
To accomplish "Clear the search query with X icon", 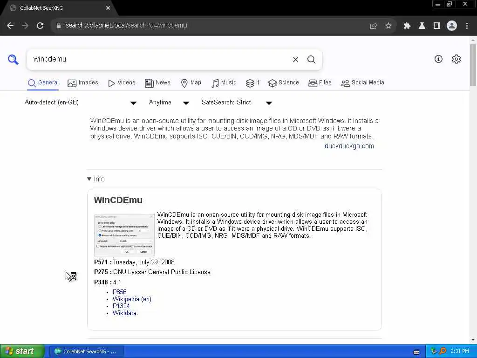I will pos(295,60).
